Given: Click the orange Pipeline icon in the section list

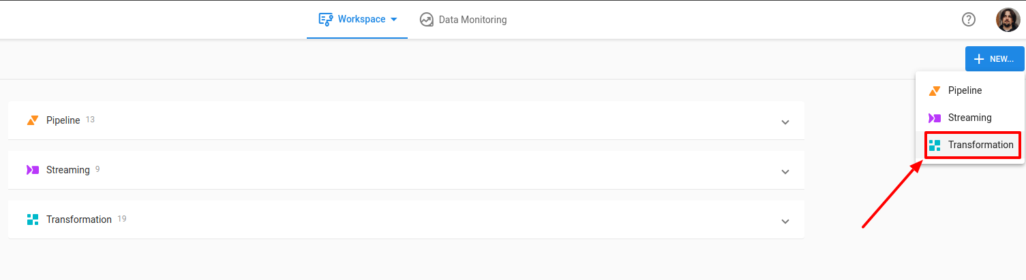Looking at the screenshot, I should (33, 120).
